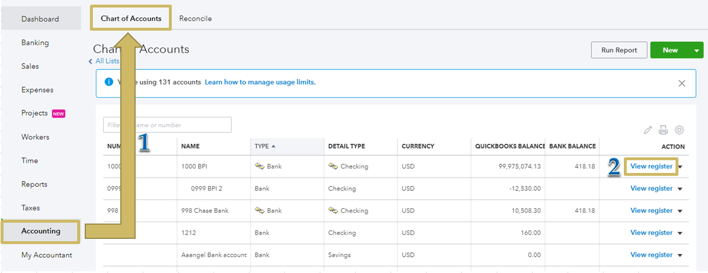Click the print icon above the table
Screen dimensions: 708x273
coord(663,130)
